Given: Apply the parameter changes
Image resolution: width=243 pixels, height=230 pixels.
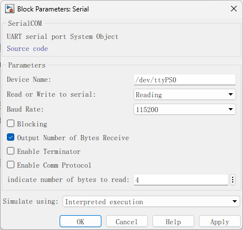Looking at the screenshot, I should tap(220, 221).
